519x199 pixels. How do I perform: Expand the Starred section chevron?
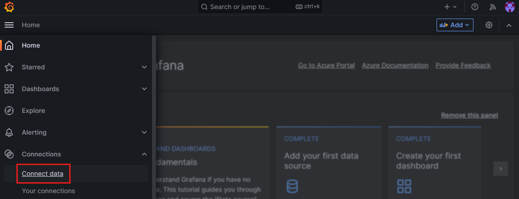144,67
